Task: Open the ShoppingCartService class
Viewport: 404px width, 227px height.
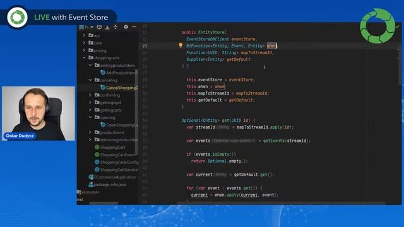Action: click(116, 170)
